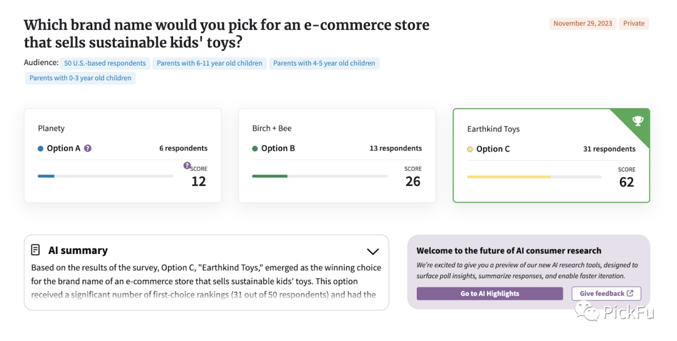
Task: Click the AI summary document icon
Action: tap(36, 250)
